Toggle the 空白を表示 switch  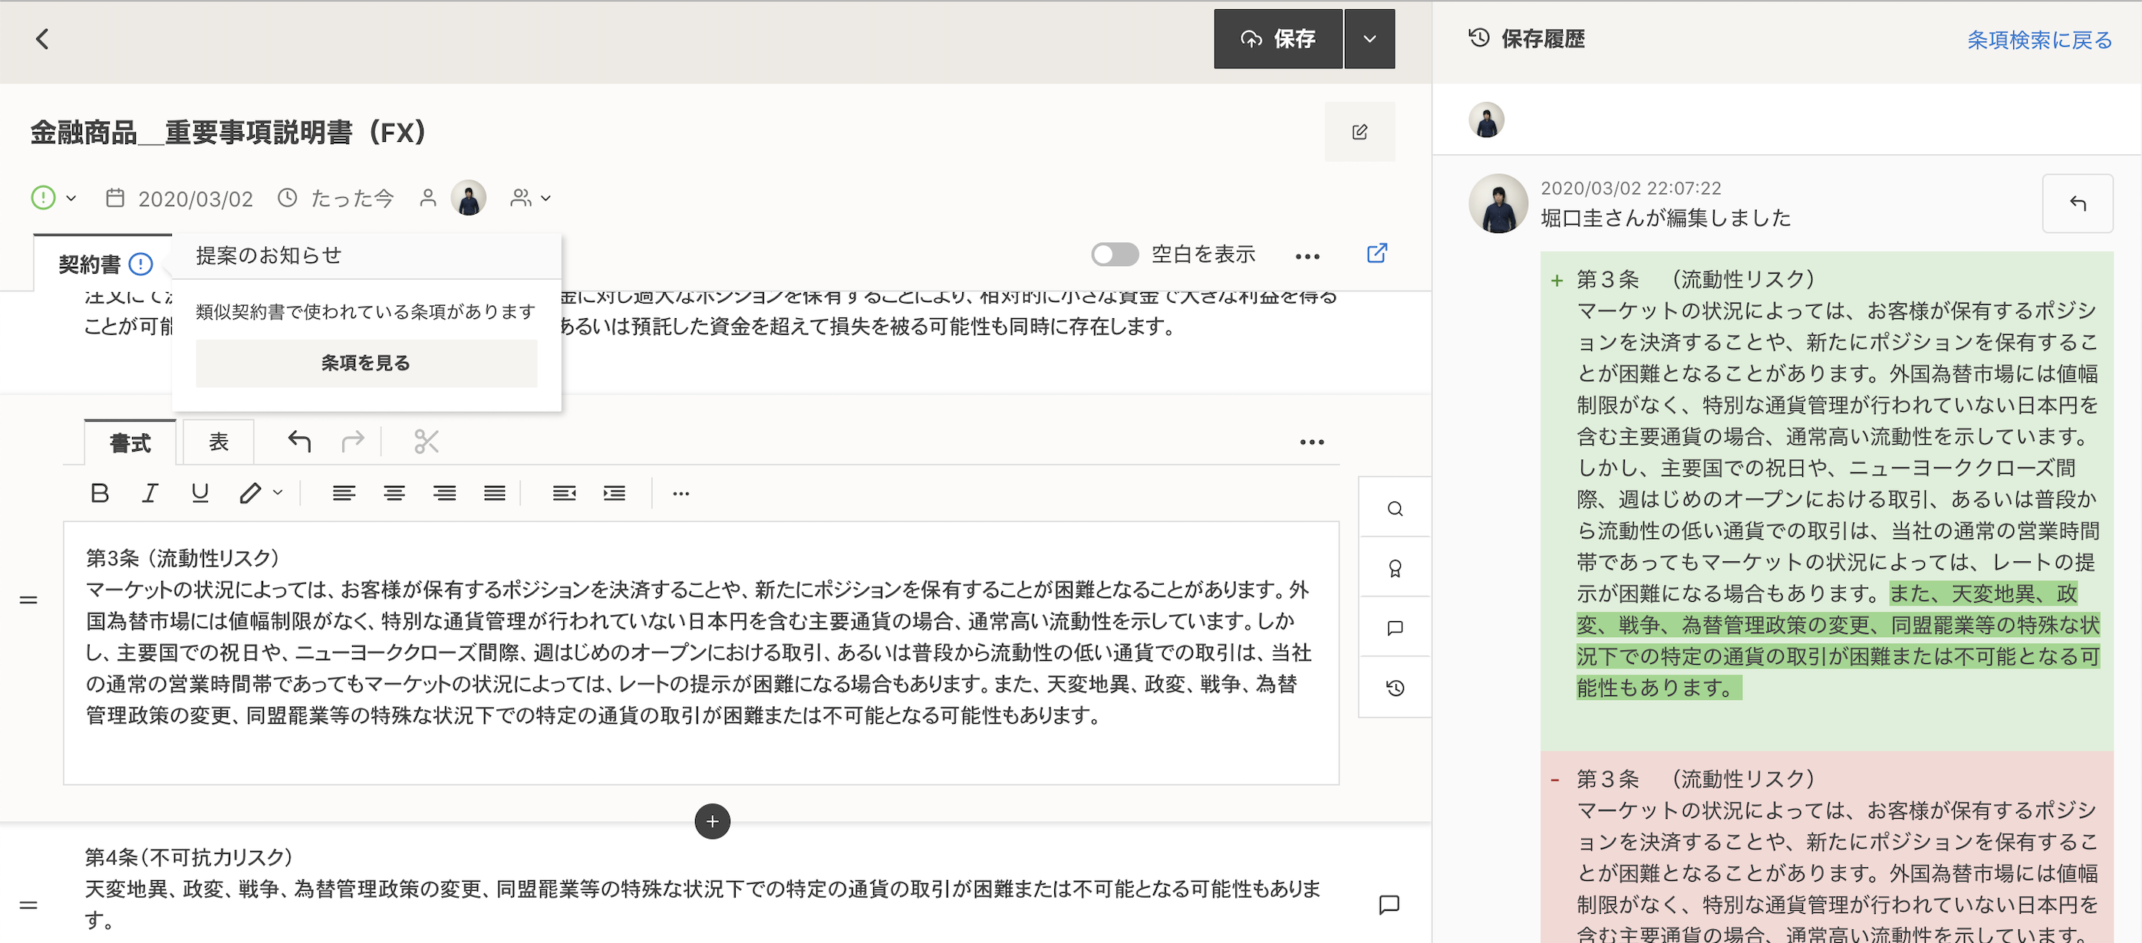pyautogui.click(x=1114, y=255)
